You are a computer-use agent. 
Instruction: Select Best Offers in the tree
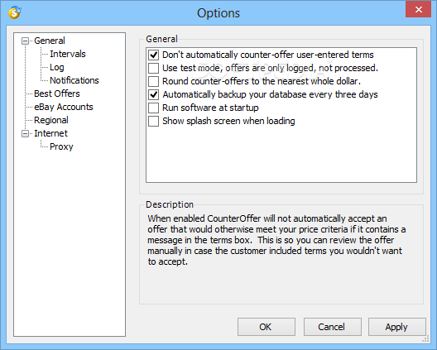point(57,93)
